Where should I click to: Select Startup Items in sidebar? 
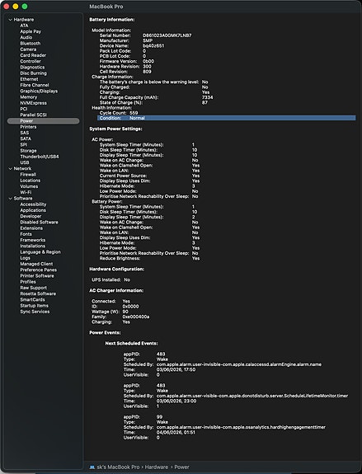34,306
